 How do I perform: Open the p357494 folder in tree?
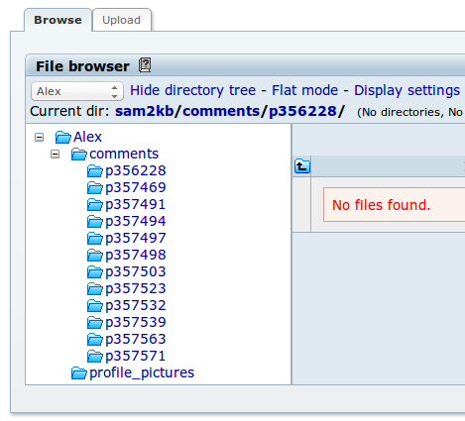click(x=136, y=221)
